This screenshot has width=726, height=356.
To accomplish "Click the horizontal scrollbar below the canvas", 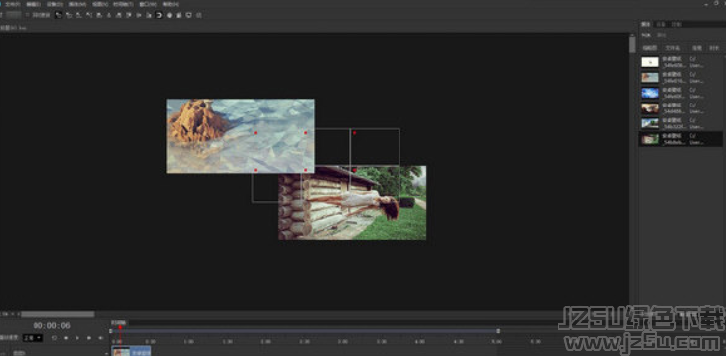I will point(57,314).
